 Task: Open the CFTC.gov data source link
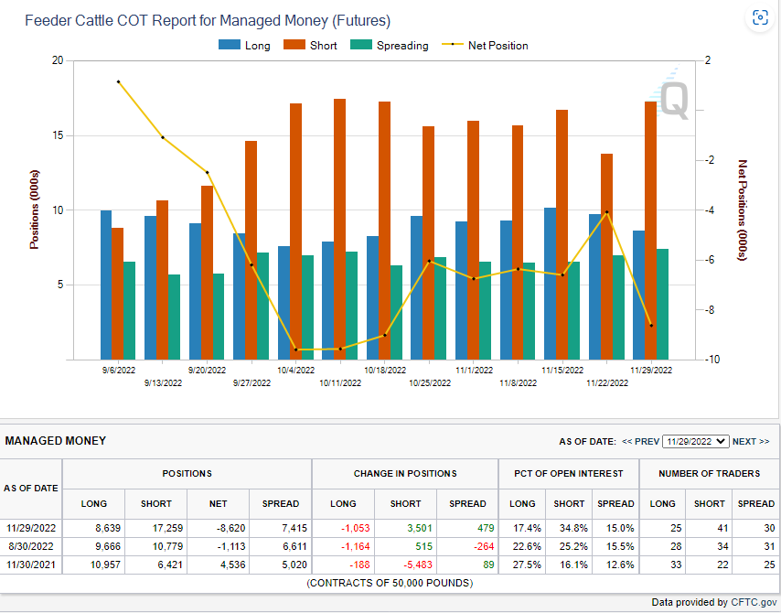pyautogui.click(x=754, y=602)
